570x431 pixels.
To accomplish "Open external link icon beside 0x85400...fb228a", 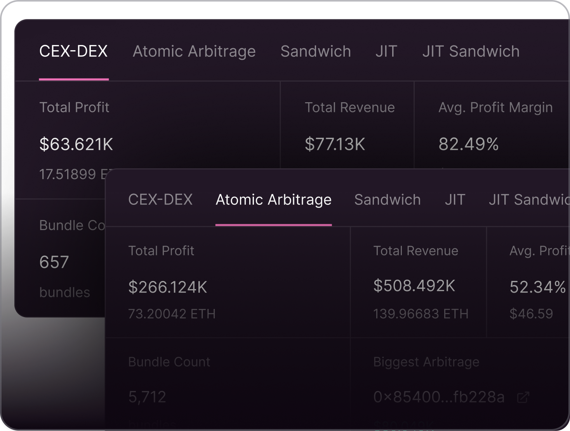I will (x=523, y=397).
